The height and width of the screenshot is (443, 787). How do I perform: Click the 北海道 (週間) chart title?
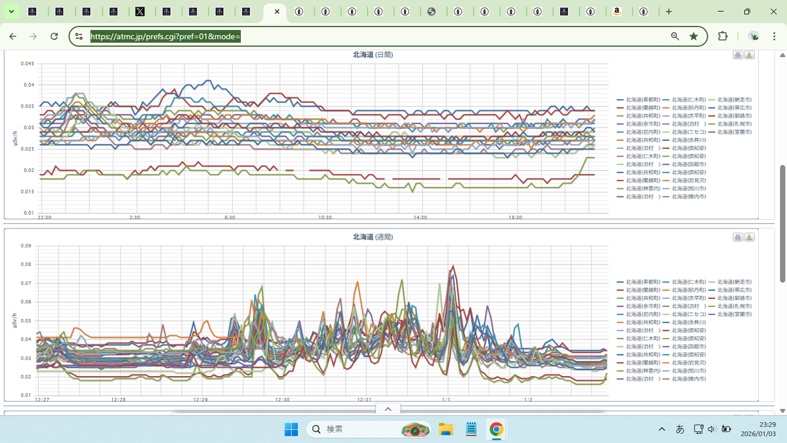coord(373,237)
